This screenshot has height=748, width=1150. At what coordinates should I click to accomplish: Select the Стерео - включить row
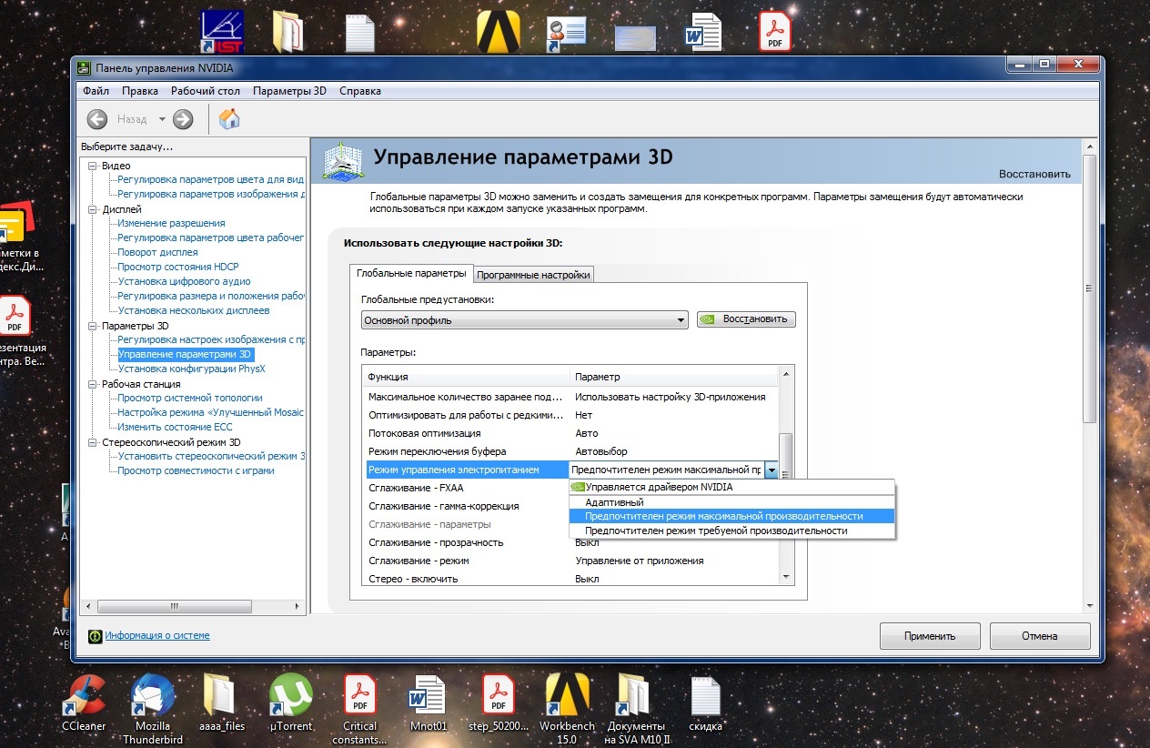pos(570,579)
